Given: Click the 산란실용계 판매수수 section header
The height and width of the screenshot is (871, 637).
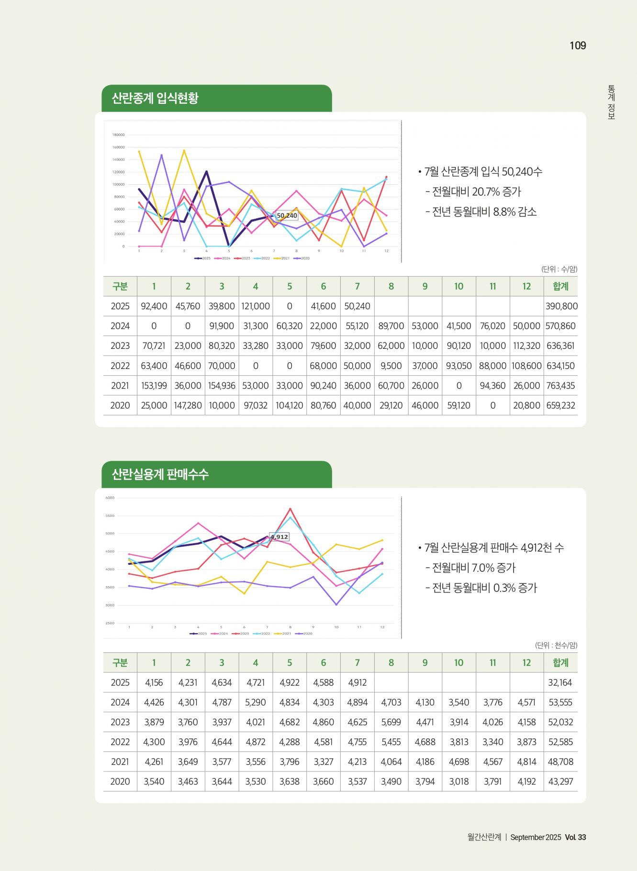Looking at the screenshot, I should point(160,475).
